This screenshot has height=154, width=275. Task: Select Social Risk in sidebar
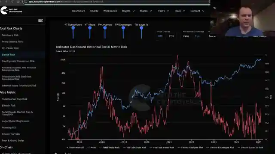point(9,55)
